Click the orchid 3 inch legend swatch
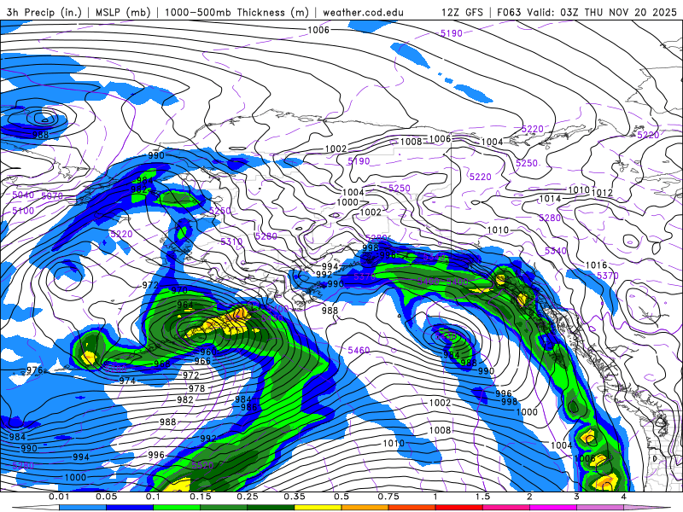This screenshot has width=683, height=512. [600, 508]
